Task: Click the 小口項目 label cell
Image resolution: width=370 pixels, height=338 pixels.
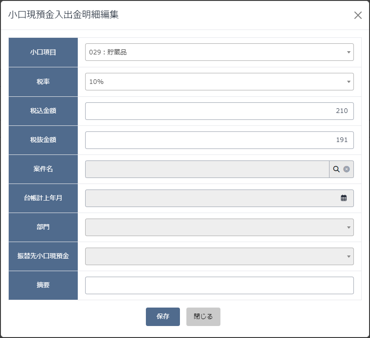Action: tap(43, 52)
